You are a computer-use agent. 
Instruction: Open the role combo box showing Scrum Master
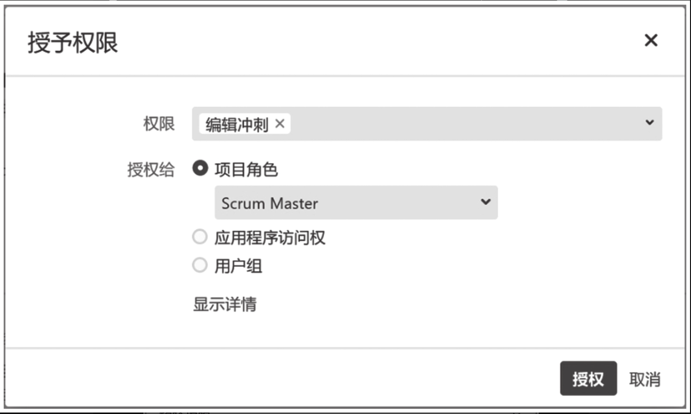pyautogui.click(x=356, y=202)
